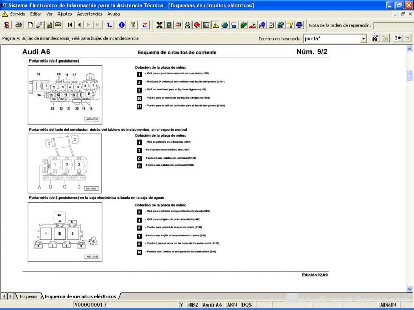The height and width of the screenshot is (310, 414).
Task: Click the document with pencil icon
Action: point(40,25)
